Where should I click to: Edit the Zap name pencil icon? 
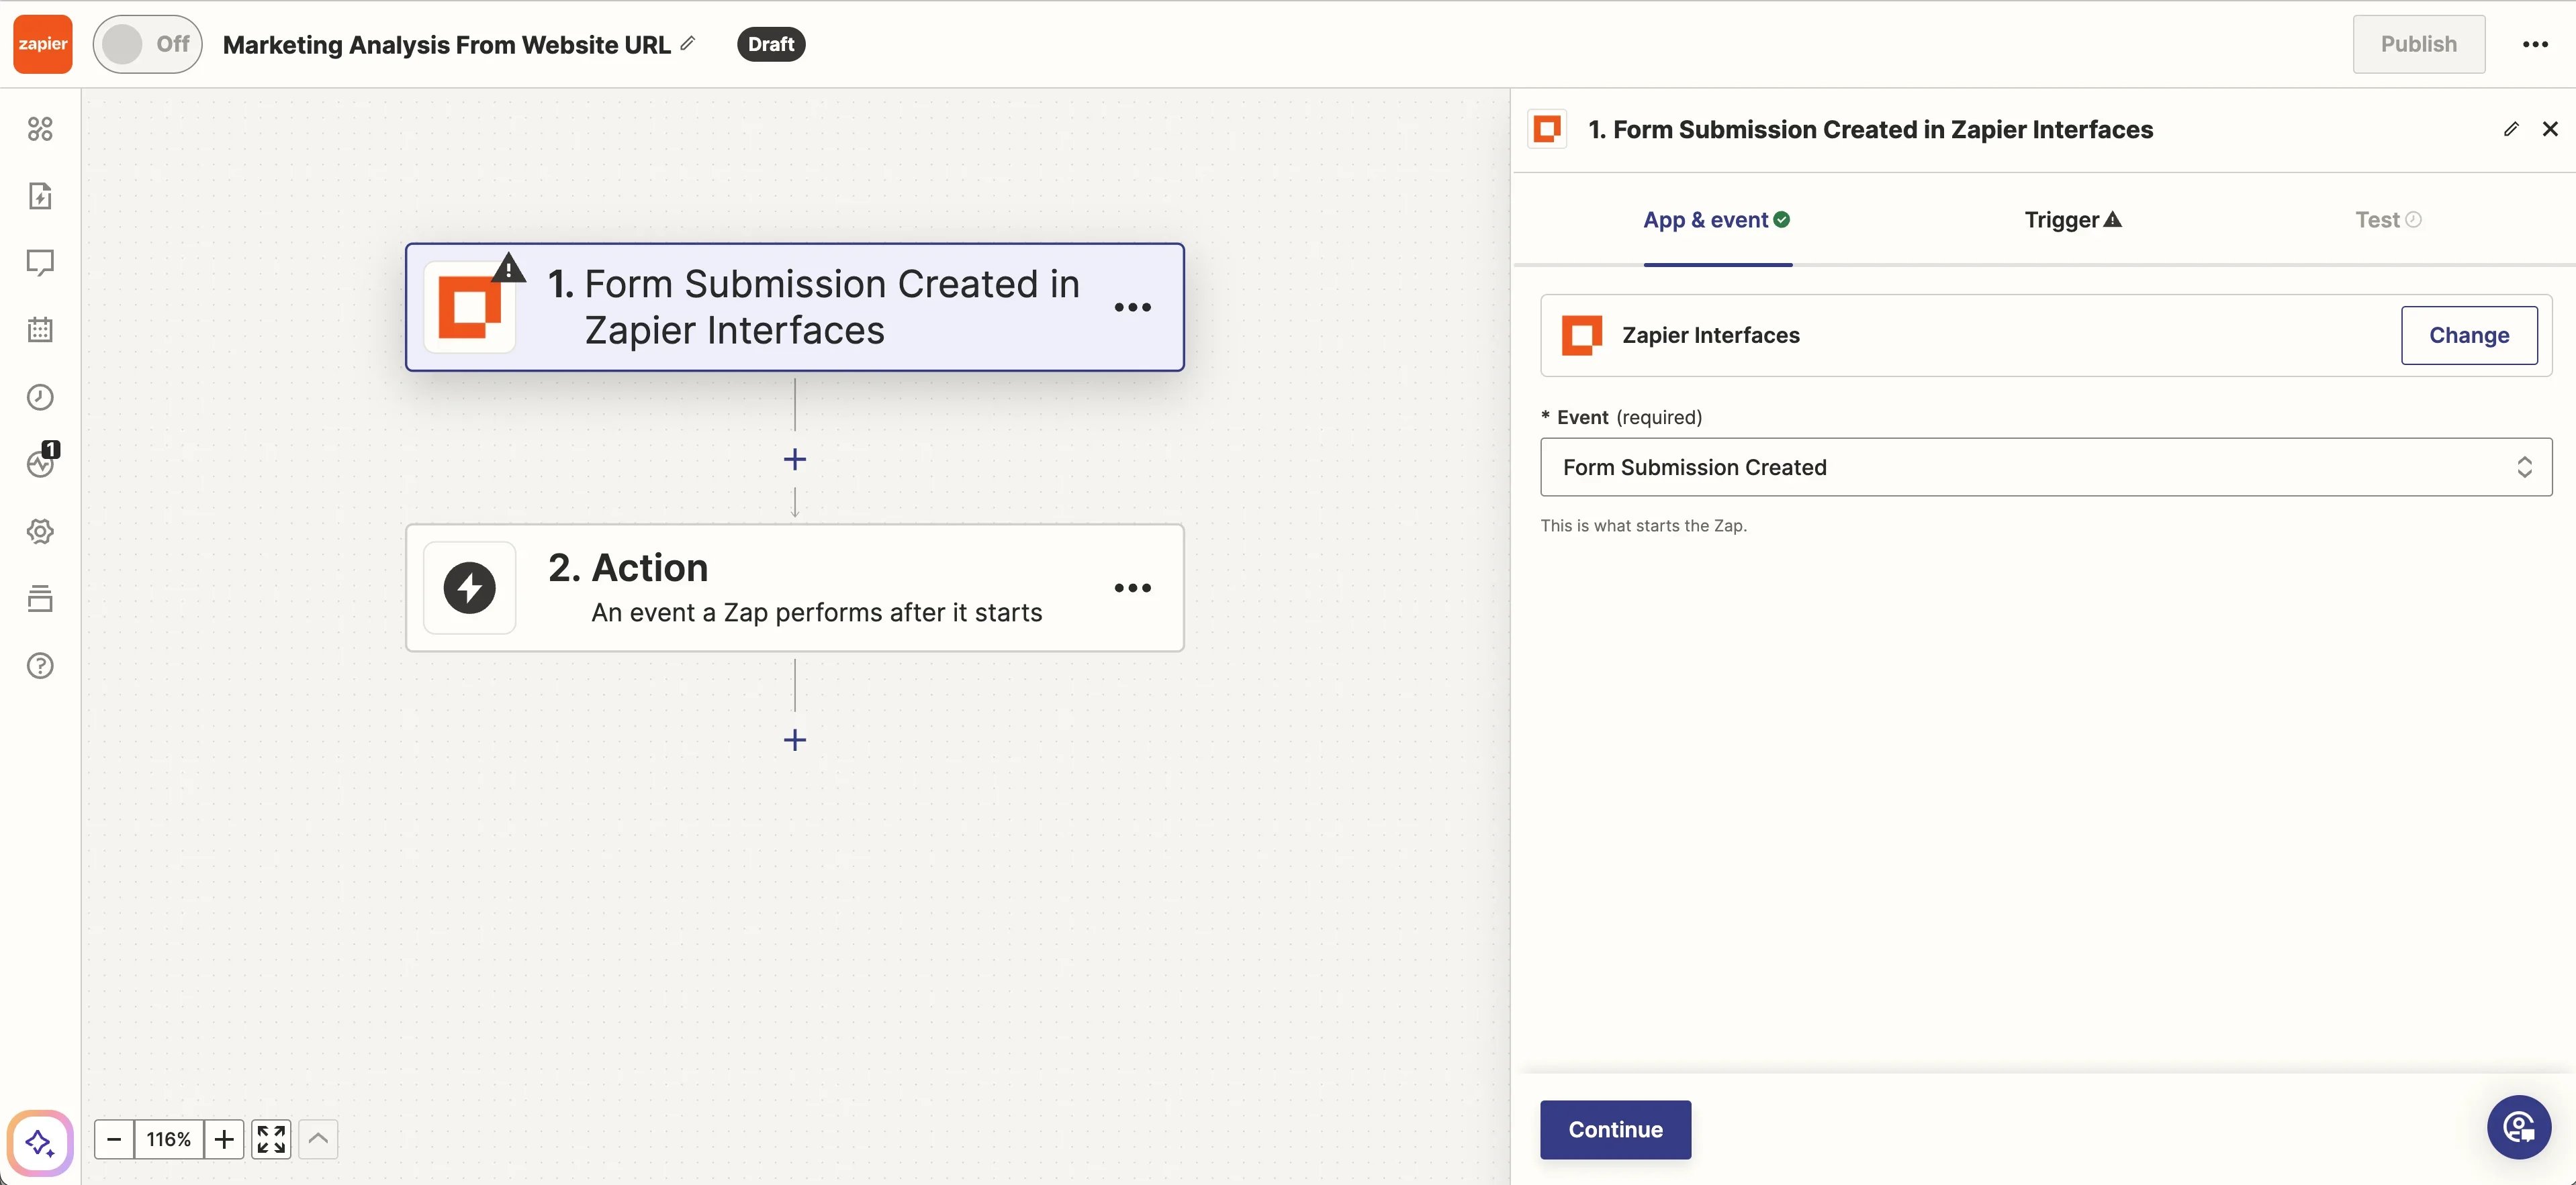(688, 43)
